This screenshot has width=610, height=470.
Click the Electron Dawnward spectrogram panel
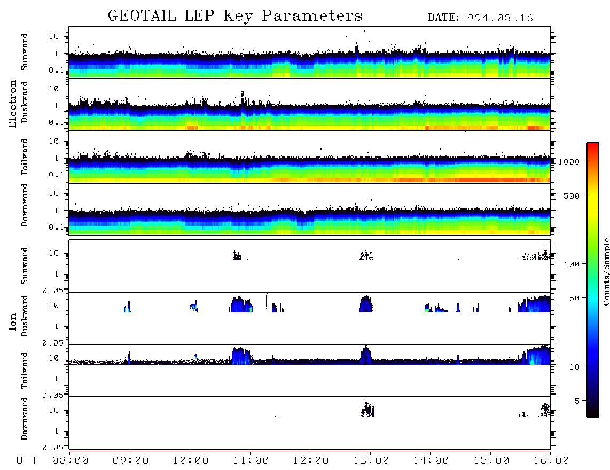pyautogui.click(x=310, y=209)
